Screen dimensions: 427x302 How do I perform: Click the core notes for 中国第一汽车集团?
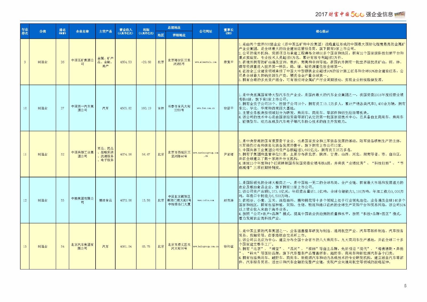click(x=322, y=108)
